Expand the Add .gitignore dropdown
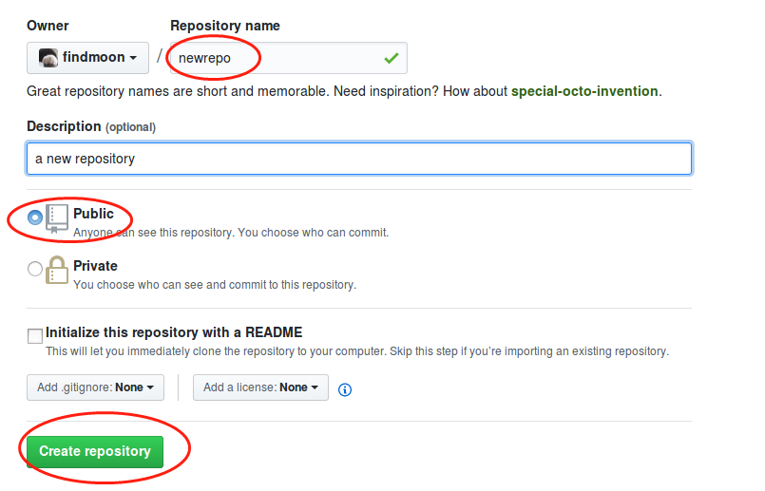The image size is (765, 491). [95, 387]
